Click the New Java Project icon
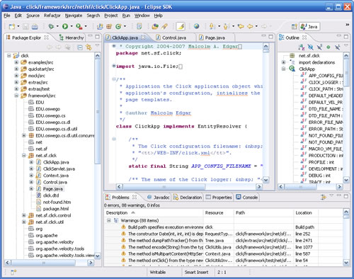This screenshot has height=279, width=354. pos(100,26)
